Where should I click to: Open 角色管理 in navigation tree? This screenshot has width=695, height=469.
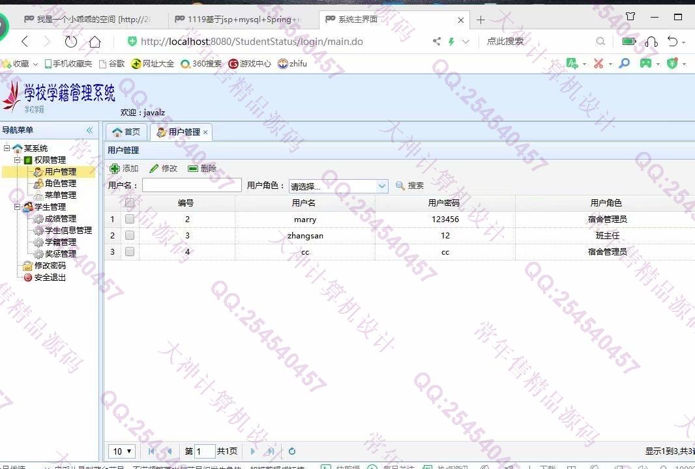[61, 183]
